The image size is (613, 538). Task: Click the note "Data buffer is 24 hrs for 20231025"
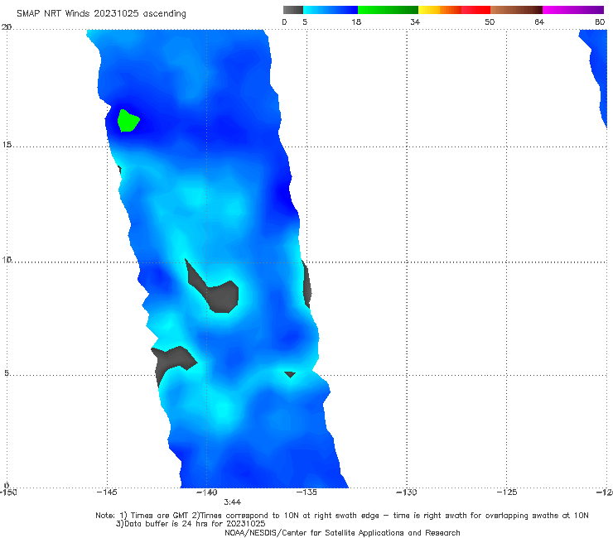[x=191, y=524]
